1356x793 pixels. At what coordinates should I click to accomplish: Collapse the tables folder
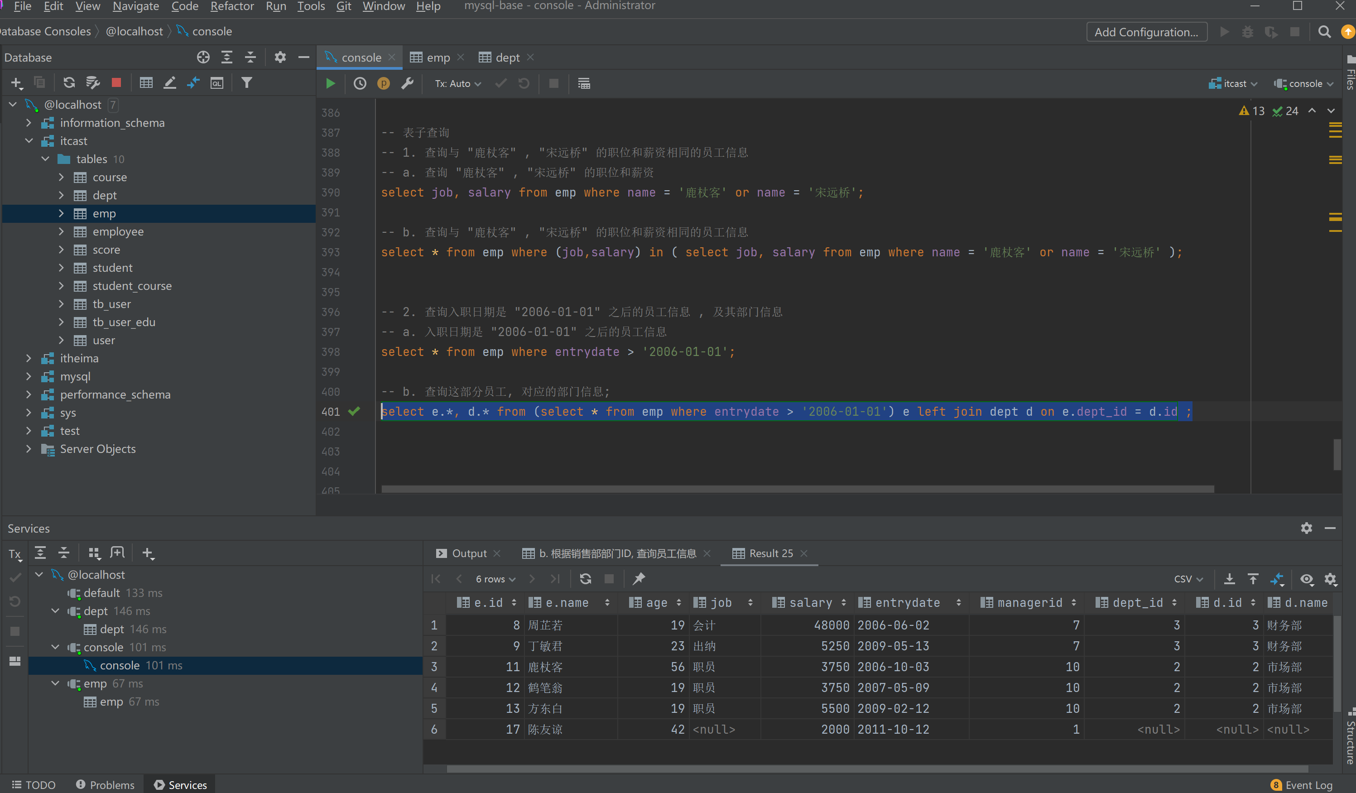[45, 159]
